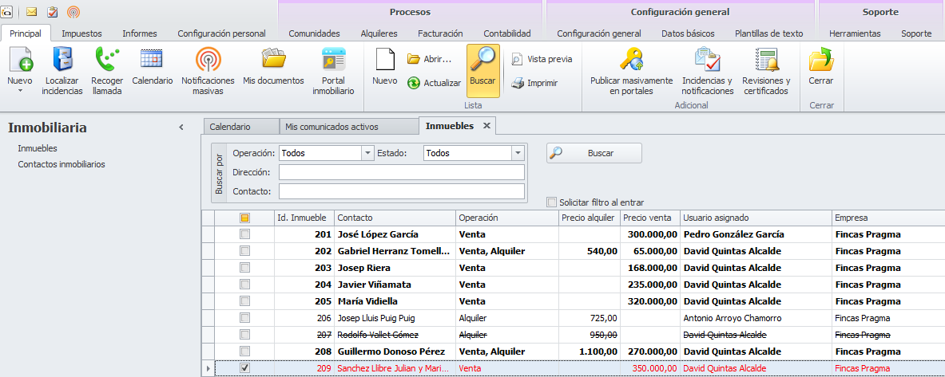Select cell Rodolfo Vallet Gómez

[x=395, y=334]
